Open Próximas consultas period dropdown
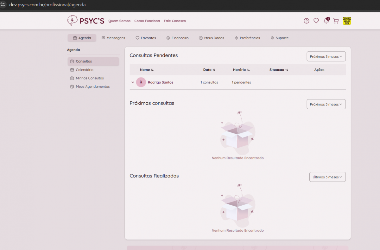 (326, 104)
